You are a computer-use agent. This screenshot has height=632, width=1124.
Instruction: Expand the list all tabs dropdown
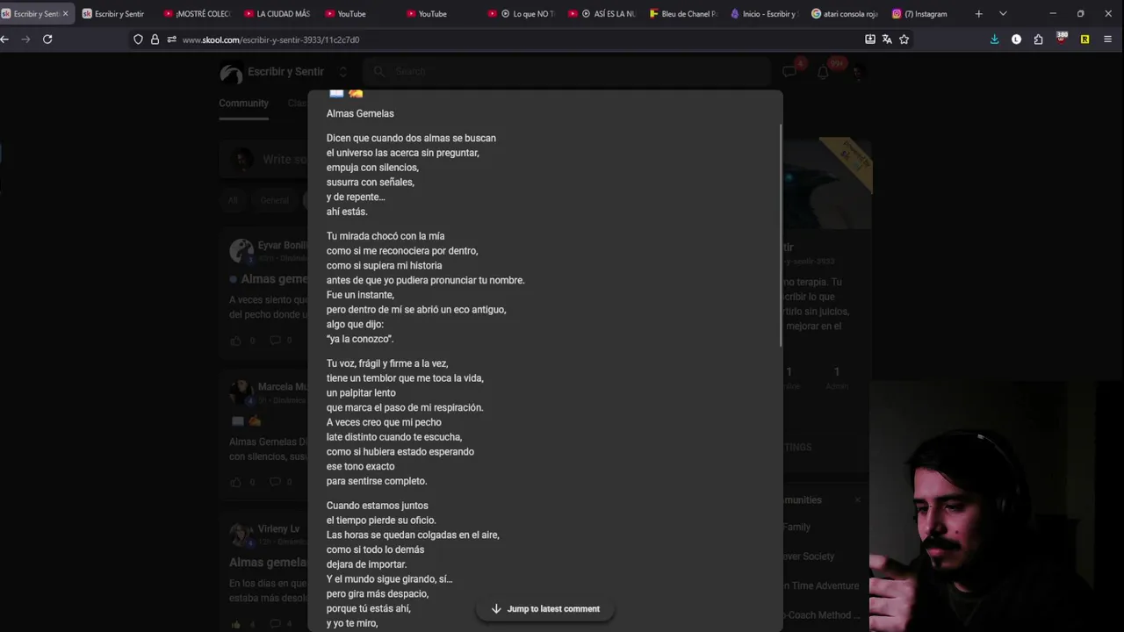tap(1003, 13)
